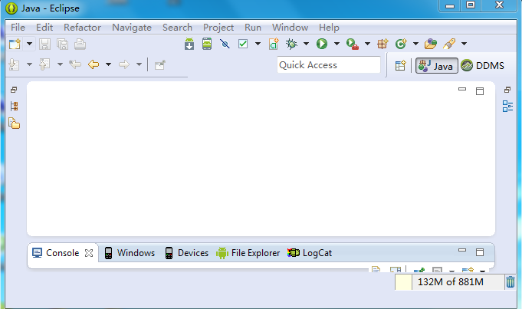Image resolution: width=522 pixels, height=309 pixels.
Task: Open the New Java Class dropdown arrow
Action: [415, 44]
